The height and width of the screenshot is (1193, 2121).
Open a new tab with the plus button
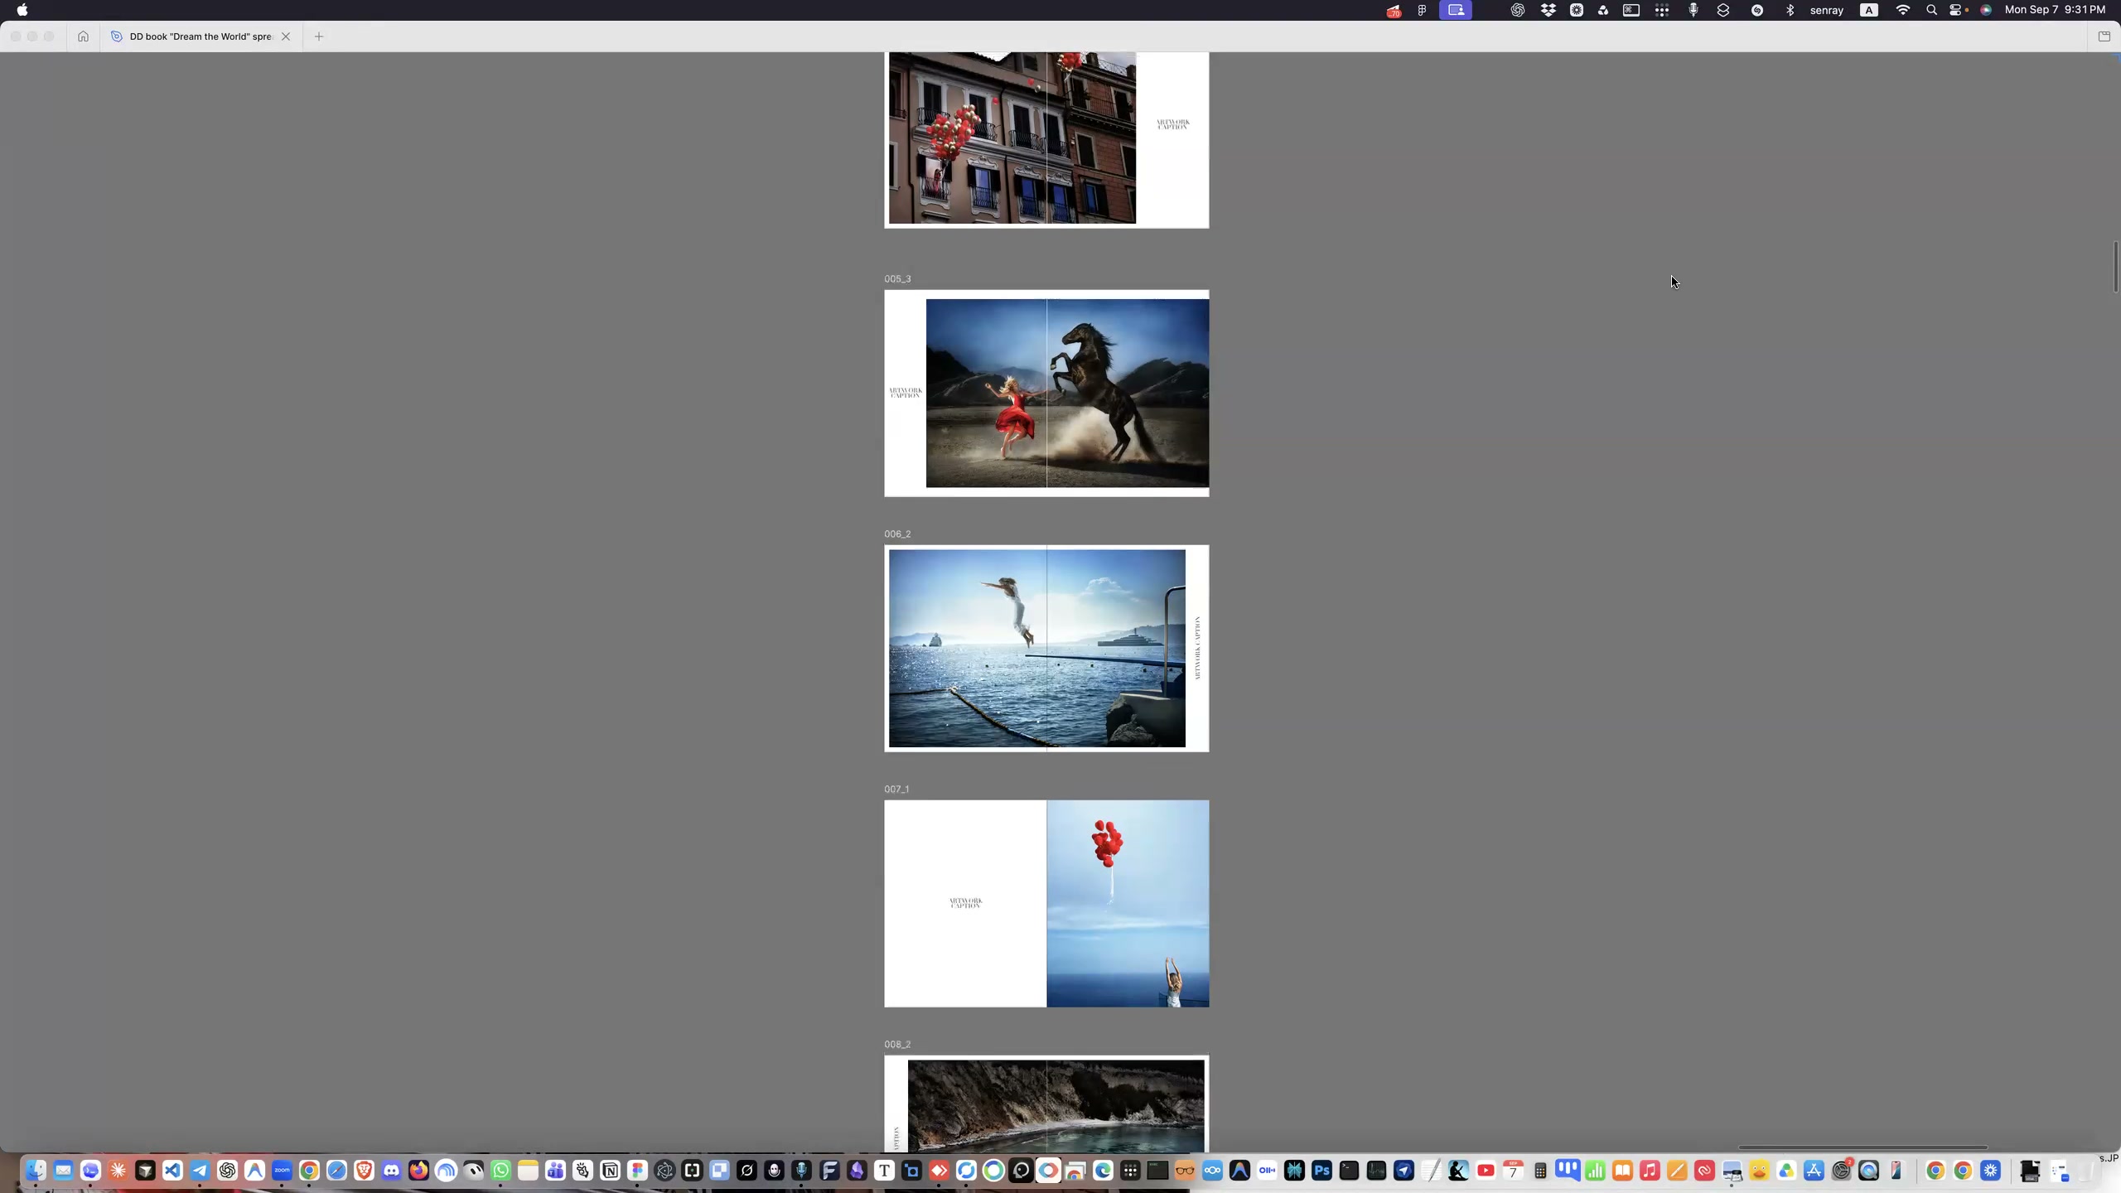319,36
